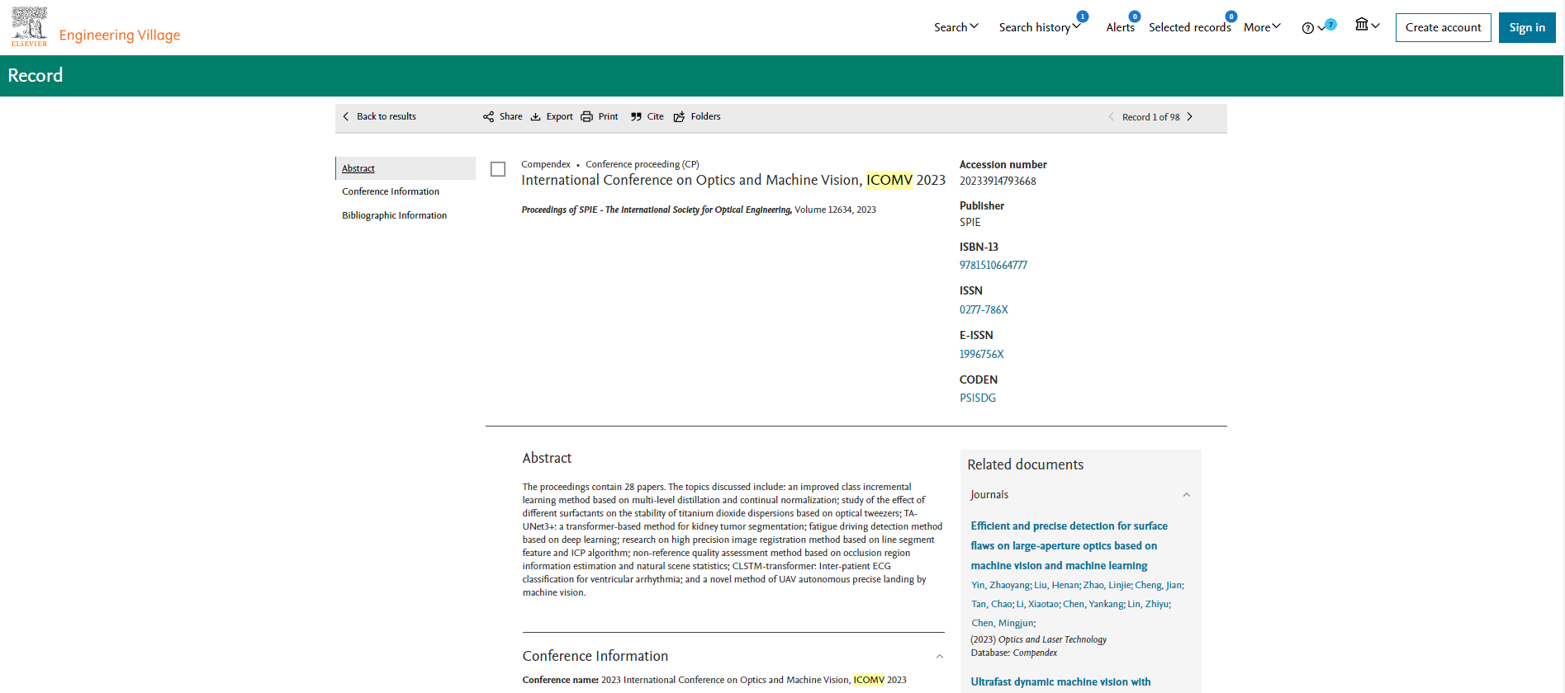The image size is (1565, 693).
Task: Open author Zhao, Linjie link
Action: click(1107, 585)
